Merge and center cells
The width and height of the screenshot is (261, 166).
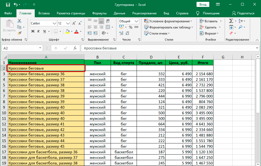(x=108, y=27)
